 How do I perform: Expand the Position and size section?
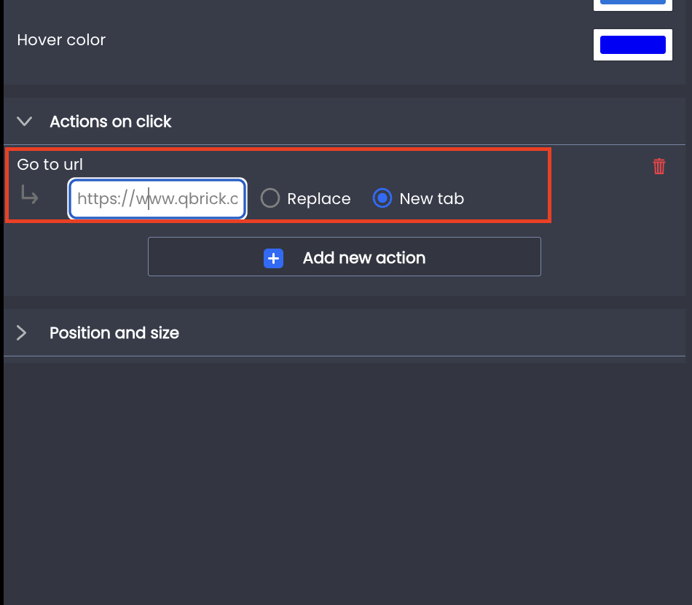tap(21, 333)
